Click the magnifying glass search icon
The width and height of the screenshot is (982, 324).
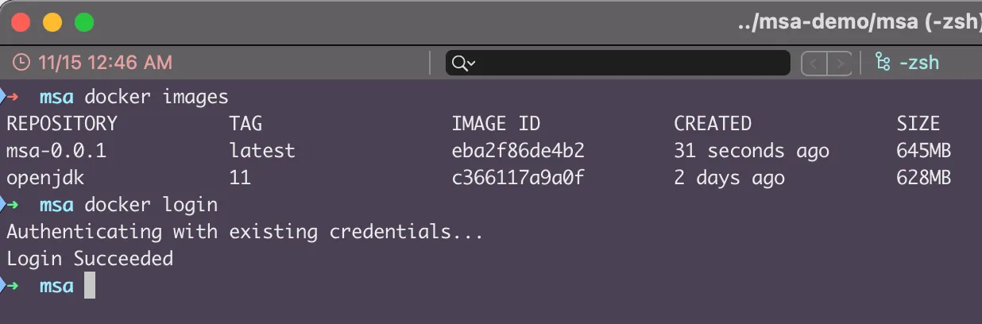tap(458, 63)
